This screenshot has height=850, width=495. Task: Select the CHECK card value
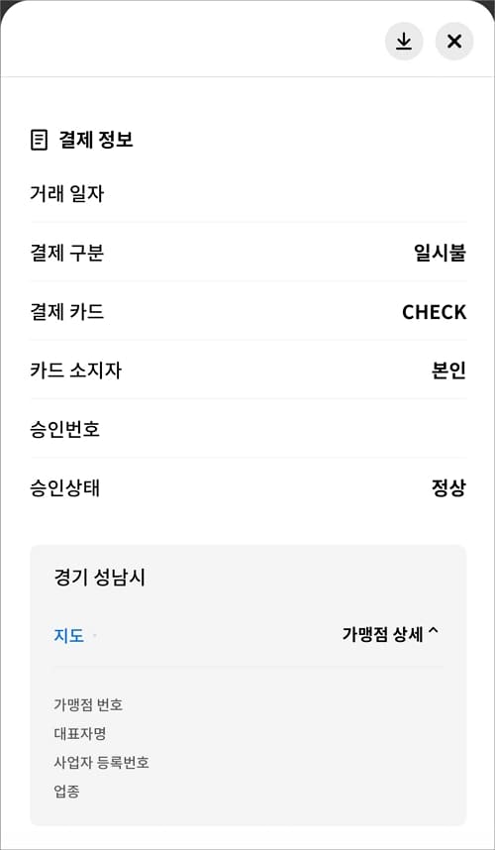tap(434, 312)
